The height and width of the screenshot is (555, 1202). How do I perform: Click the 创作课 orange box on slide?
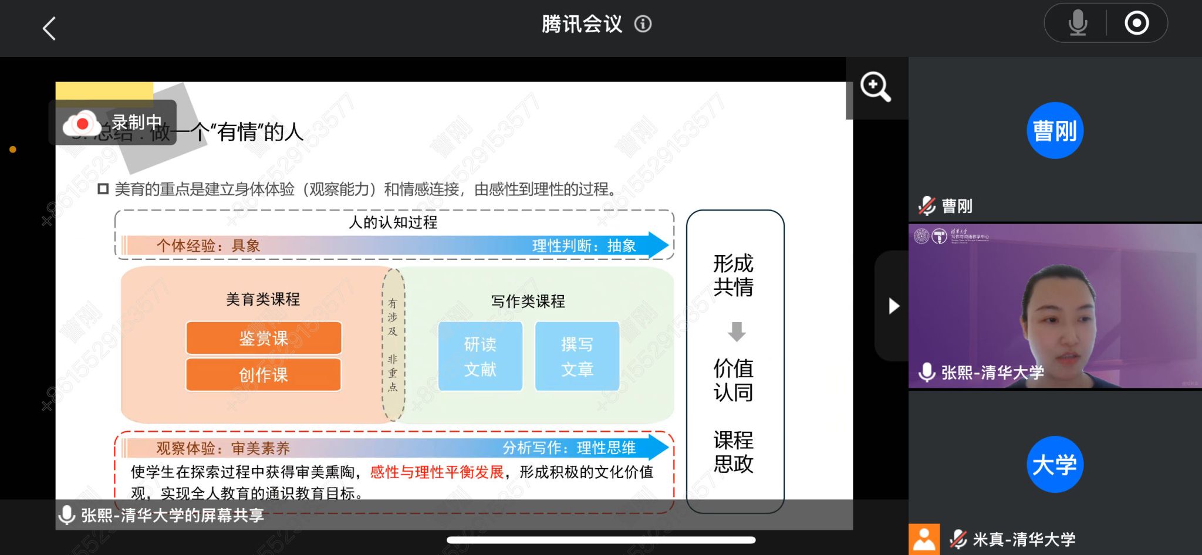pos(264,374)
